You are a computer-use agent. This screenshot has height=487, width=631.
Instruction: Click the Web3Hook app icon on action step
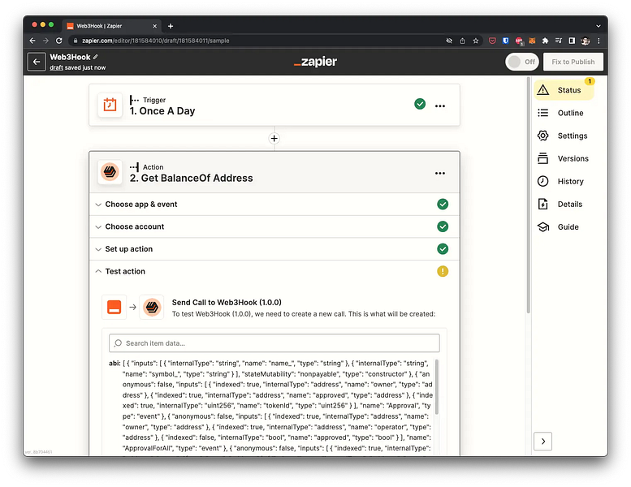[x=110, y=172]
